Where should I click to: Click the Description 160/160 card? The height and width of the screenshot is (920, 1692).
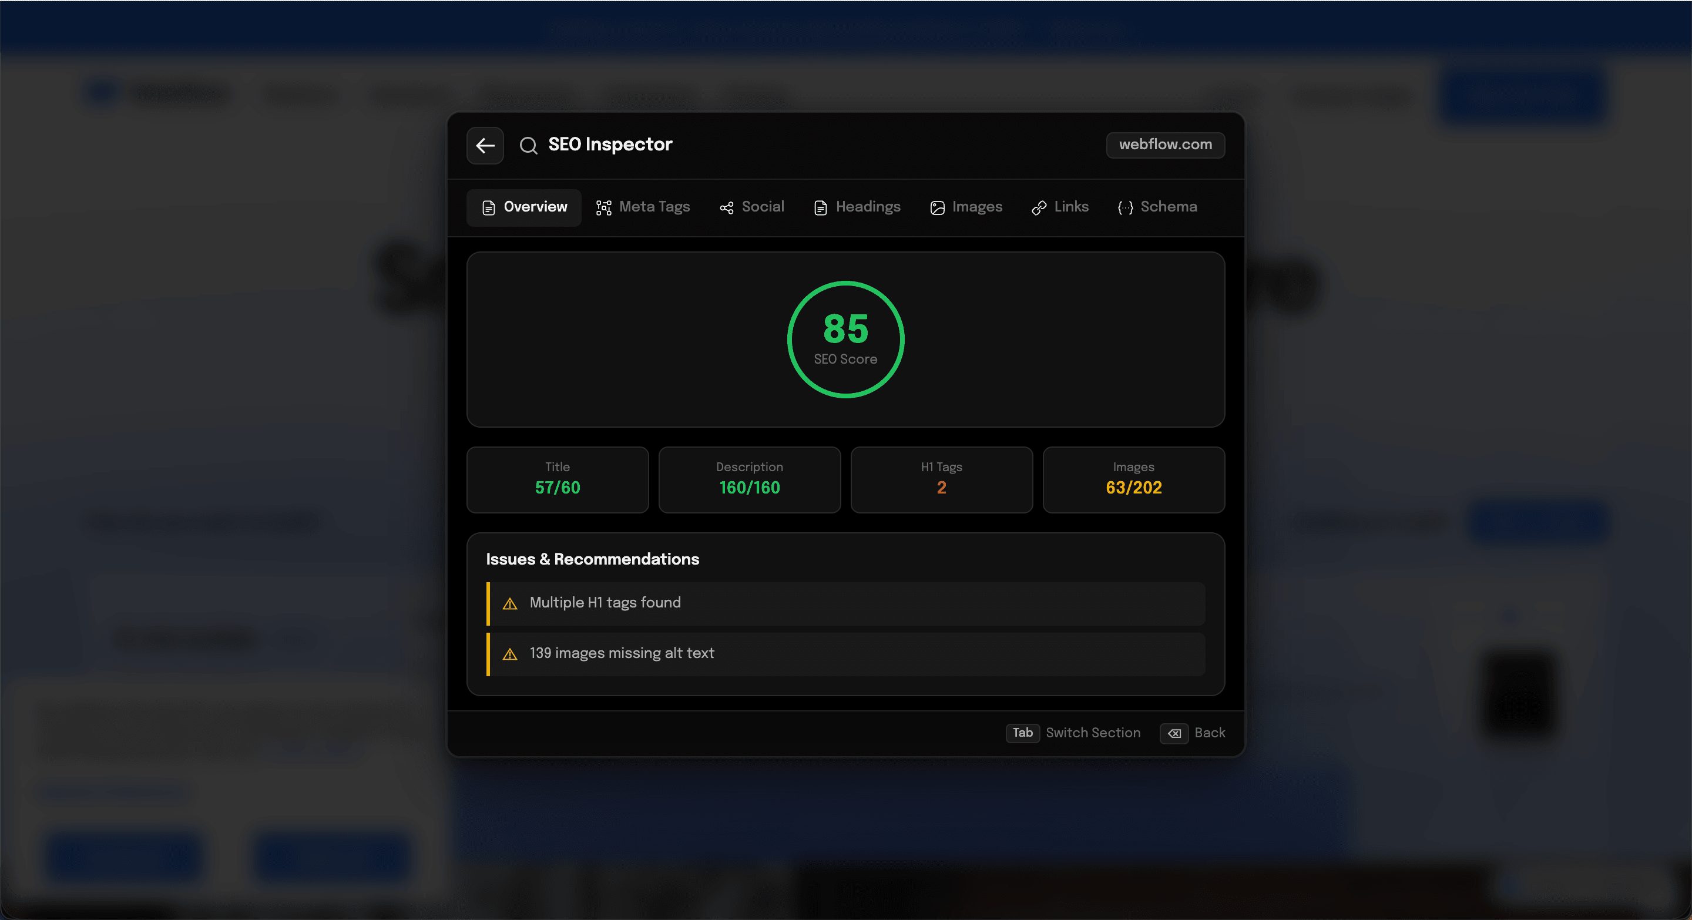pos(749,479)
